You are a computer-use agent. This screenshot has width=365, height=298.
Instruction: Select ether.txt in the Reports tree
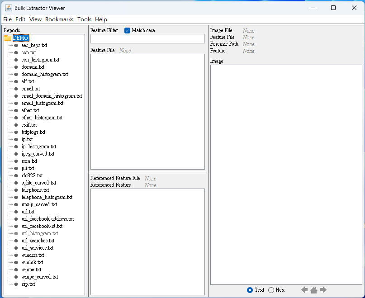30,110
